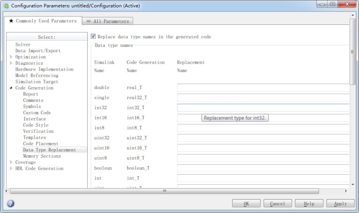This screenshot has height=213, width=359.
Task: Select the Commonly Used Parameters tab
Action: pos(43,21)
